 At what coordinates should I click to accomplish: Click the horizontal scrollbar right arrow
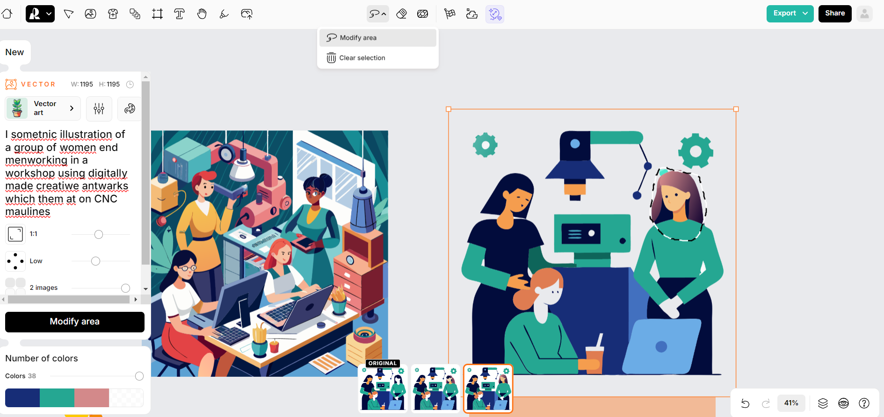(136, 299)
